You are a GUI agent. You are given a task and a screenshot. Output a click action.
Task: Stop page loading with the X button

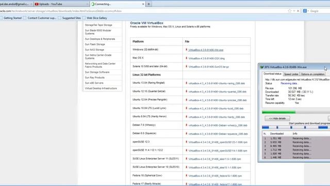[x=298, y=11]
